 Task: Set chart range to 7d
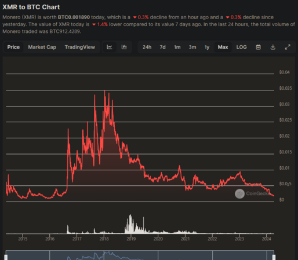[x=162, y=47]
